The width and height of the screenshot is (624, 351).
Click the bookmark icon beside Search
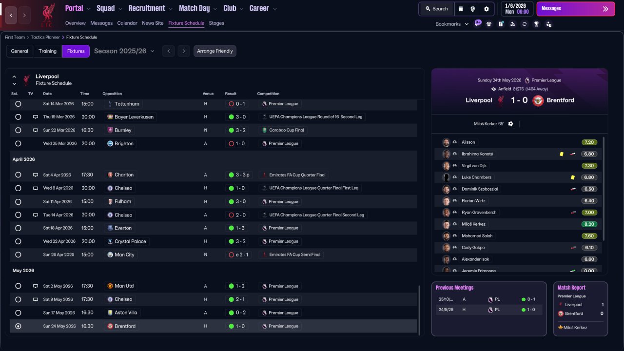pos(461,9)
